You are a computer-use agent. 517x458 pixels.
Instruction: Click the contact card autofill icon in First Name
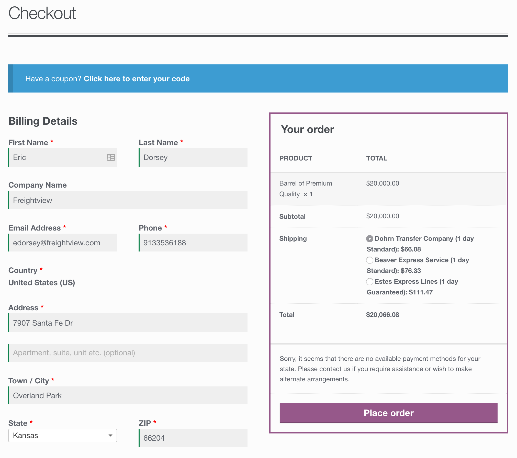[111, 157]
